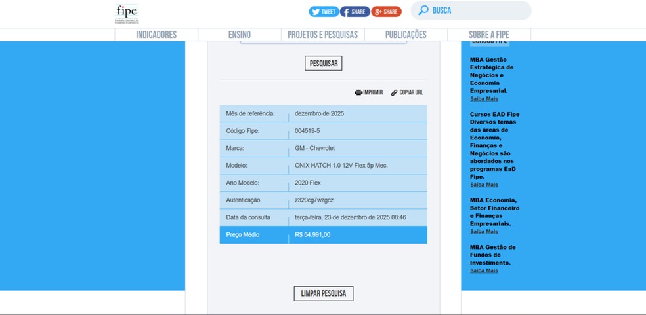Click the search magnifier icon
The height and width of the screenshot is (315, 646).
tap(423, 10)
